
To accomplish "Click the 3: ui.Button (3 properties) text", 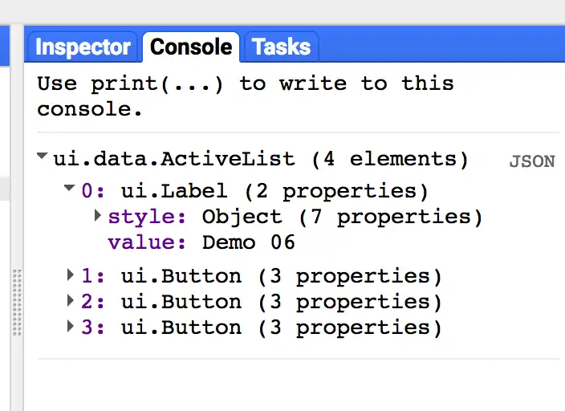I will pos(262,328).
